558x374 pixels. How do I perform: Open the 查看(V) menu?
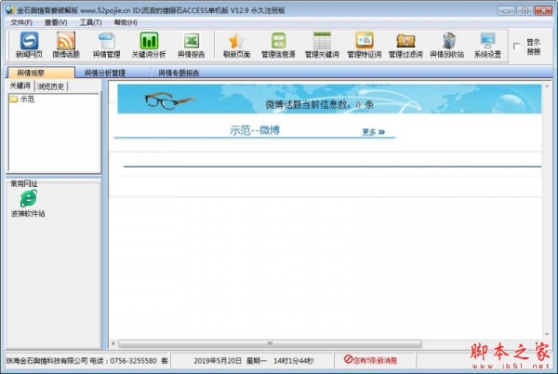click(x=56, y=22)
